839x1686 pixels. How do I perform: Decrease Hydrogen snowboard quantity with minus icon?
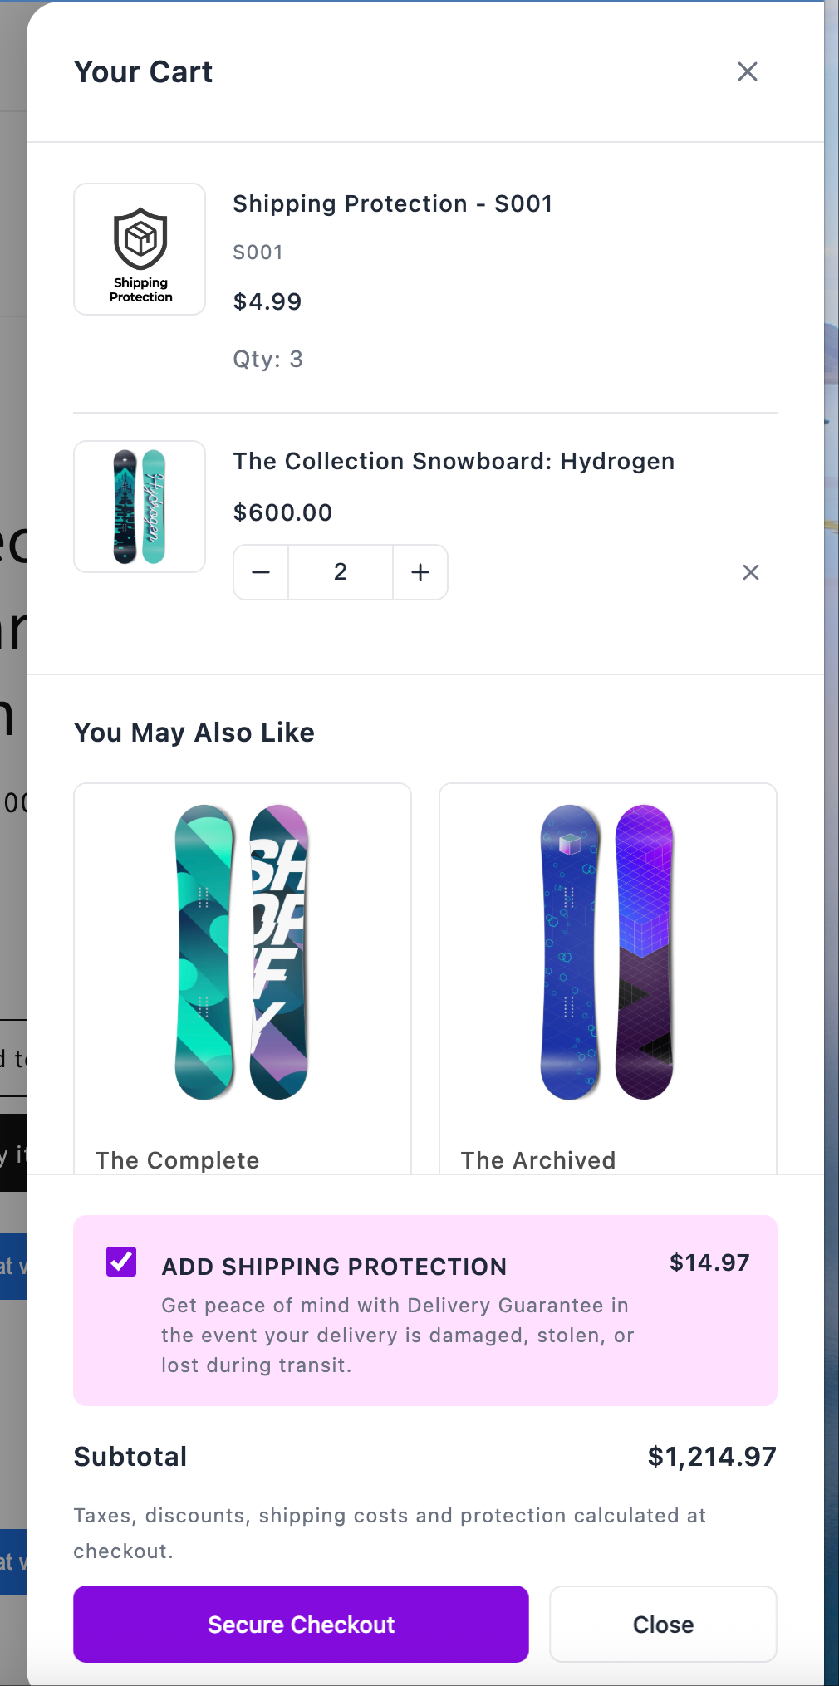pyautogui.click(x=261, y=572)
